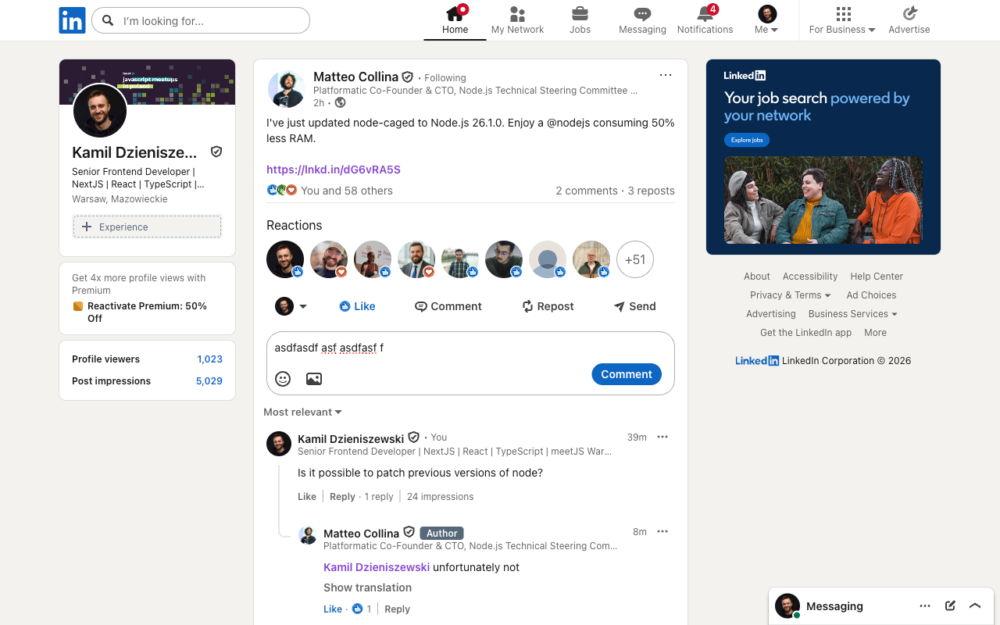Viewport: 1000px width, 625px height.
Task: Show the +51 more reactions
Action: (x=635, y=259)
